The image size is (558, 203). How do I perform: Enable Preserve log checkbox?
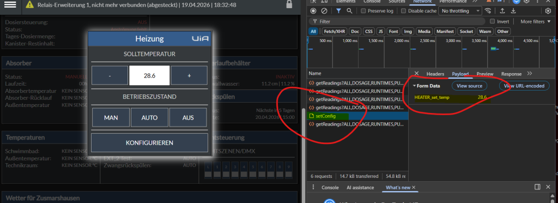point(363,11)
